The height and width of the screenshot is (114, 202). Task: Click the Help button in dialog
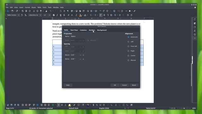(x=68, y=85)
